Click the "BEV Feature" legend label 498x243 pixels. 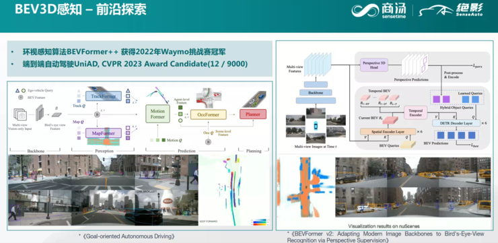click(37, 98)
